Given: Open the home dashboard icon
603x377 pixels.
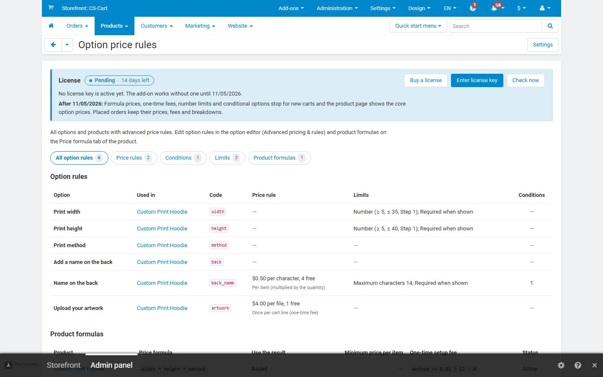Looking at the screenshot, I should pyautogui.click(x=51, y=26).
